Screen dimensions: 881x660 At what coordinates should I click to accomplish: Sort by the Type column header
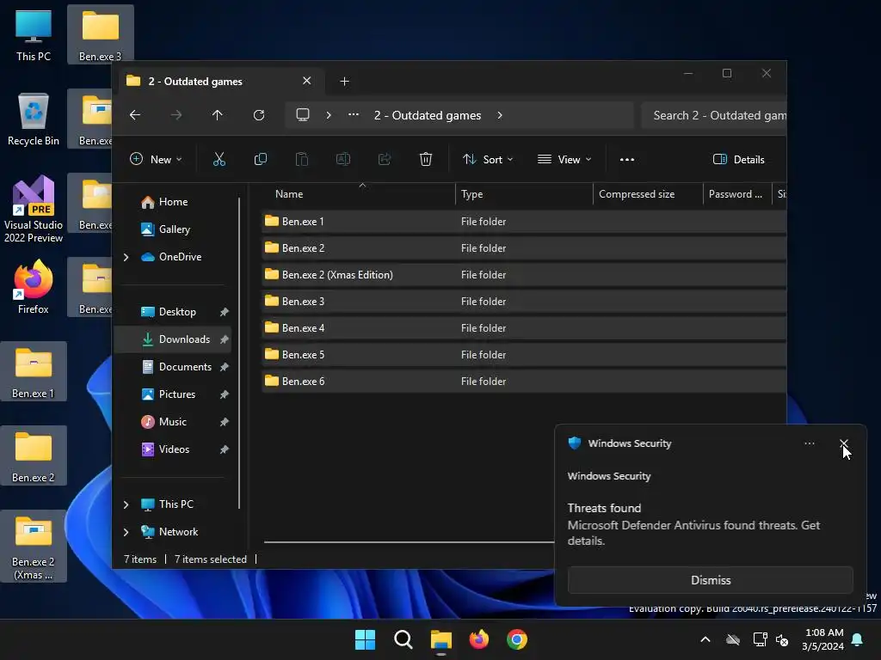click(x=524, y=194)
